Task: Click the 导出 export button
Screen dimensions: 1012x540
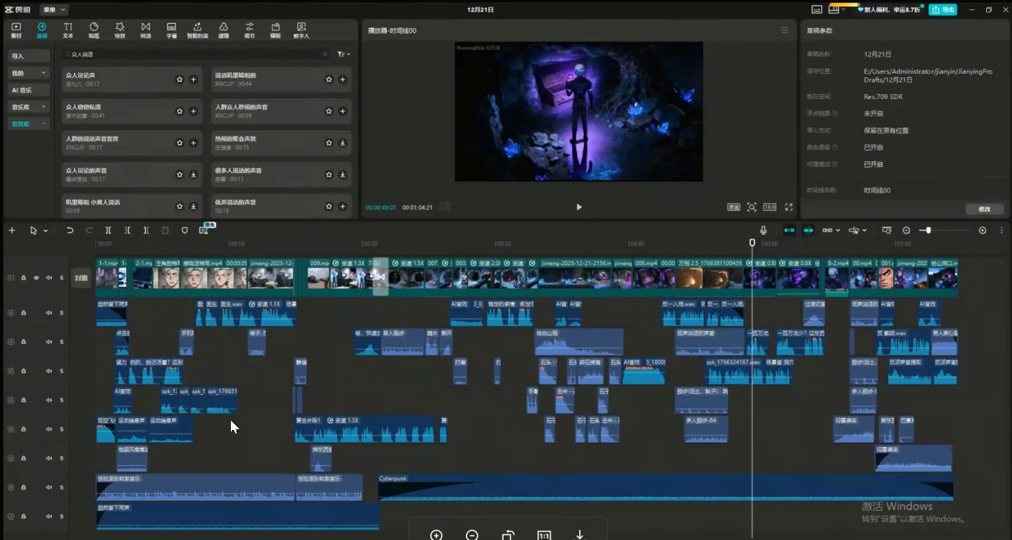Action: pyautogui.click(x=943, y=10)
